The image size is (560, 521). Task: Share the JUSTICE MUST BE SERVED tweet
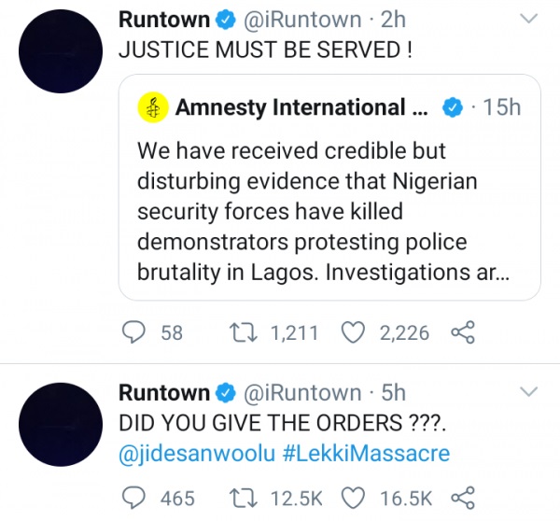click(463, 332)
